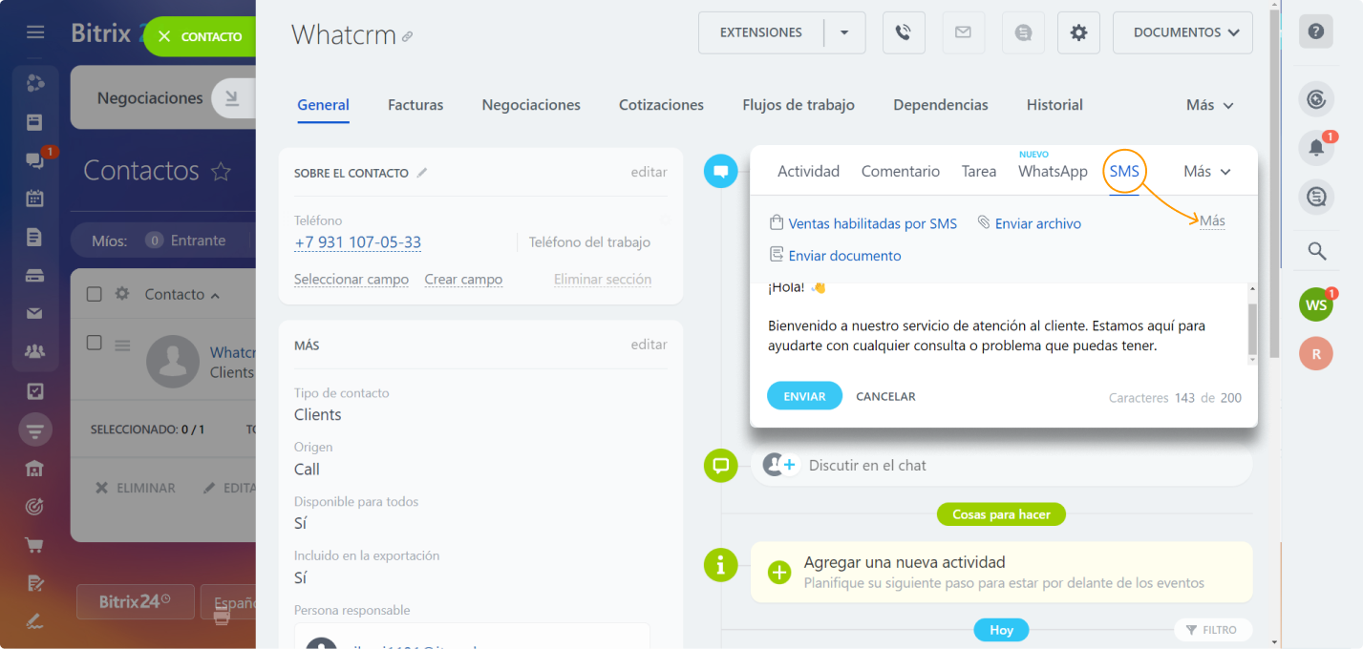Screen dimensions: 1363x649
Task: Click the phone call icon button
Action: 904,32
